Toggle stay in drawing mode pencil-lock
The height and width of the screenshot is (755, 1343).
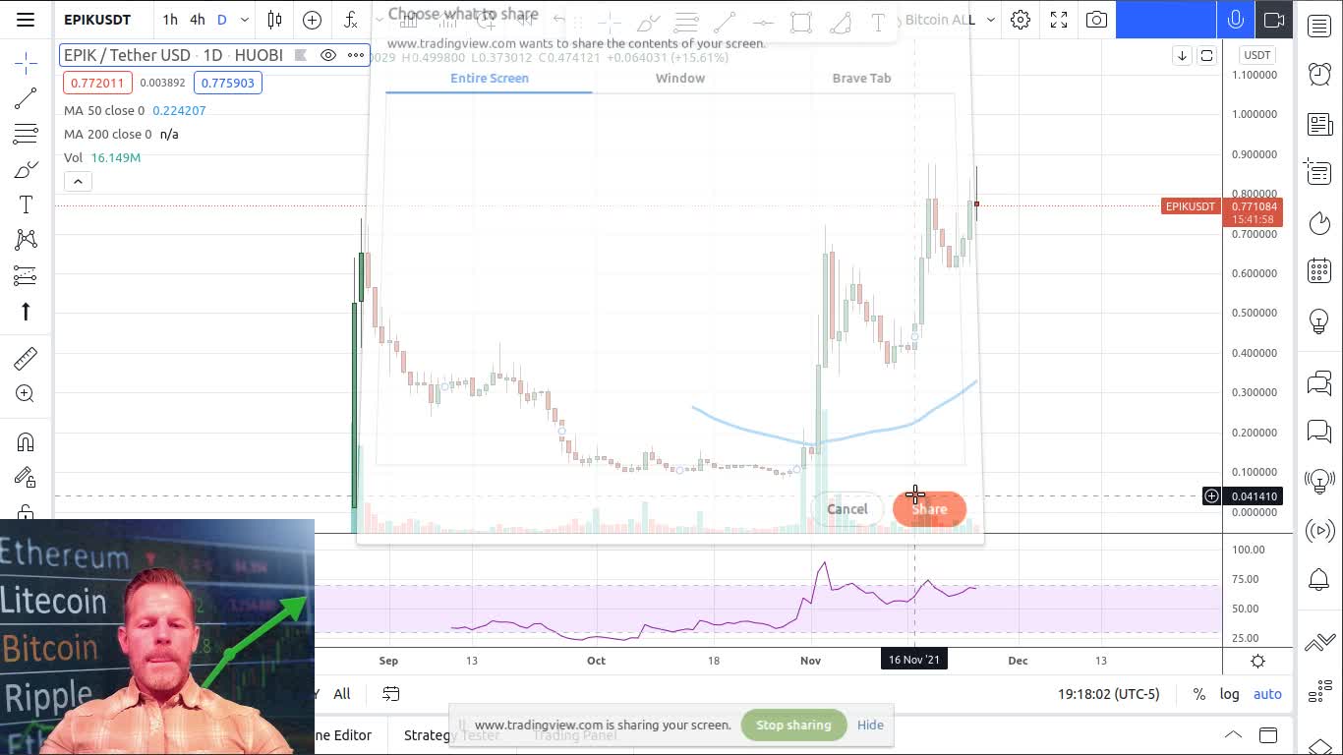(26, 478)
